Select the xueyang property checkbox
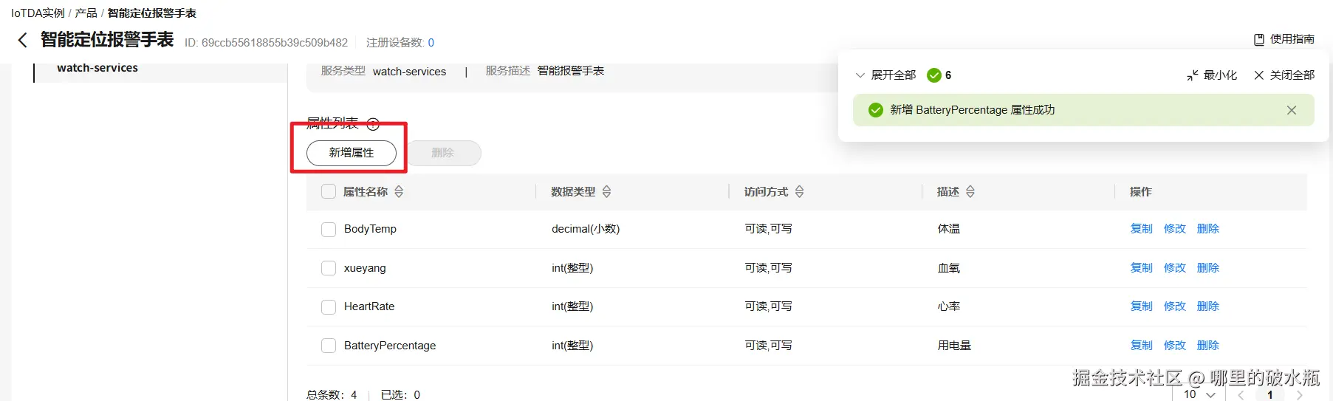The image size is (1333, 401). coord(329,268)
